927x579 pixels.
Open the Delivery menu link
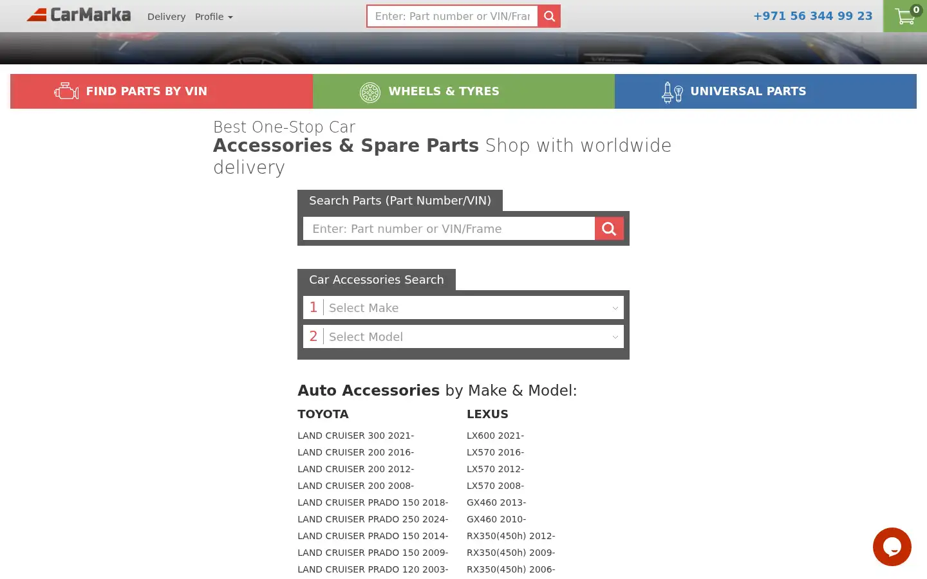(x=166, y=17)
